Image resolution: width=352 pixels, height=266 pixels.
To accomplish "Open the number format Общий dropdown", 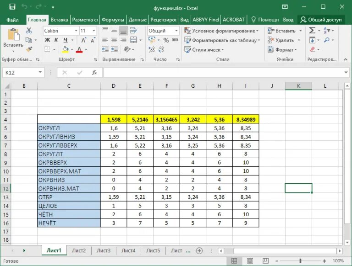I will [x=176, y=31].
